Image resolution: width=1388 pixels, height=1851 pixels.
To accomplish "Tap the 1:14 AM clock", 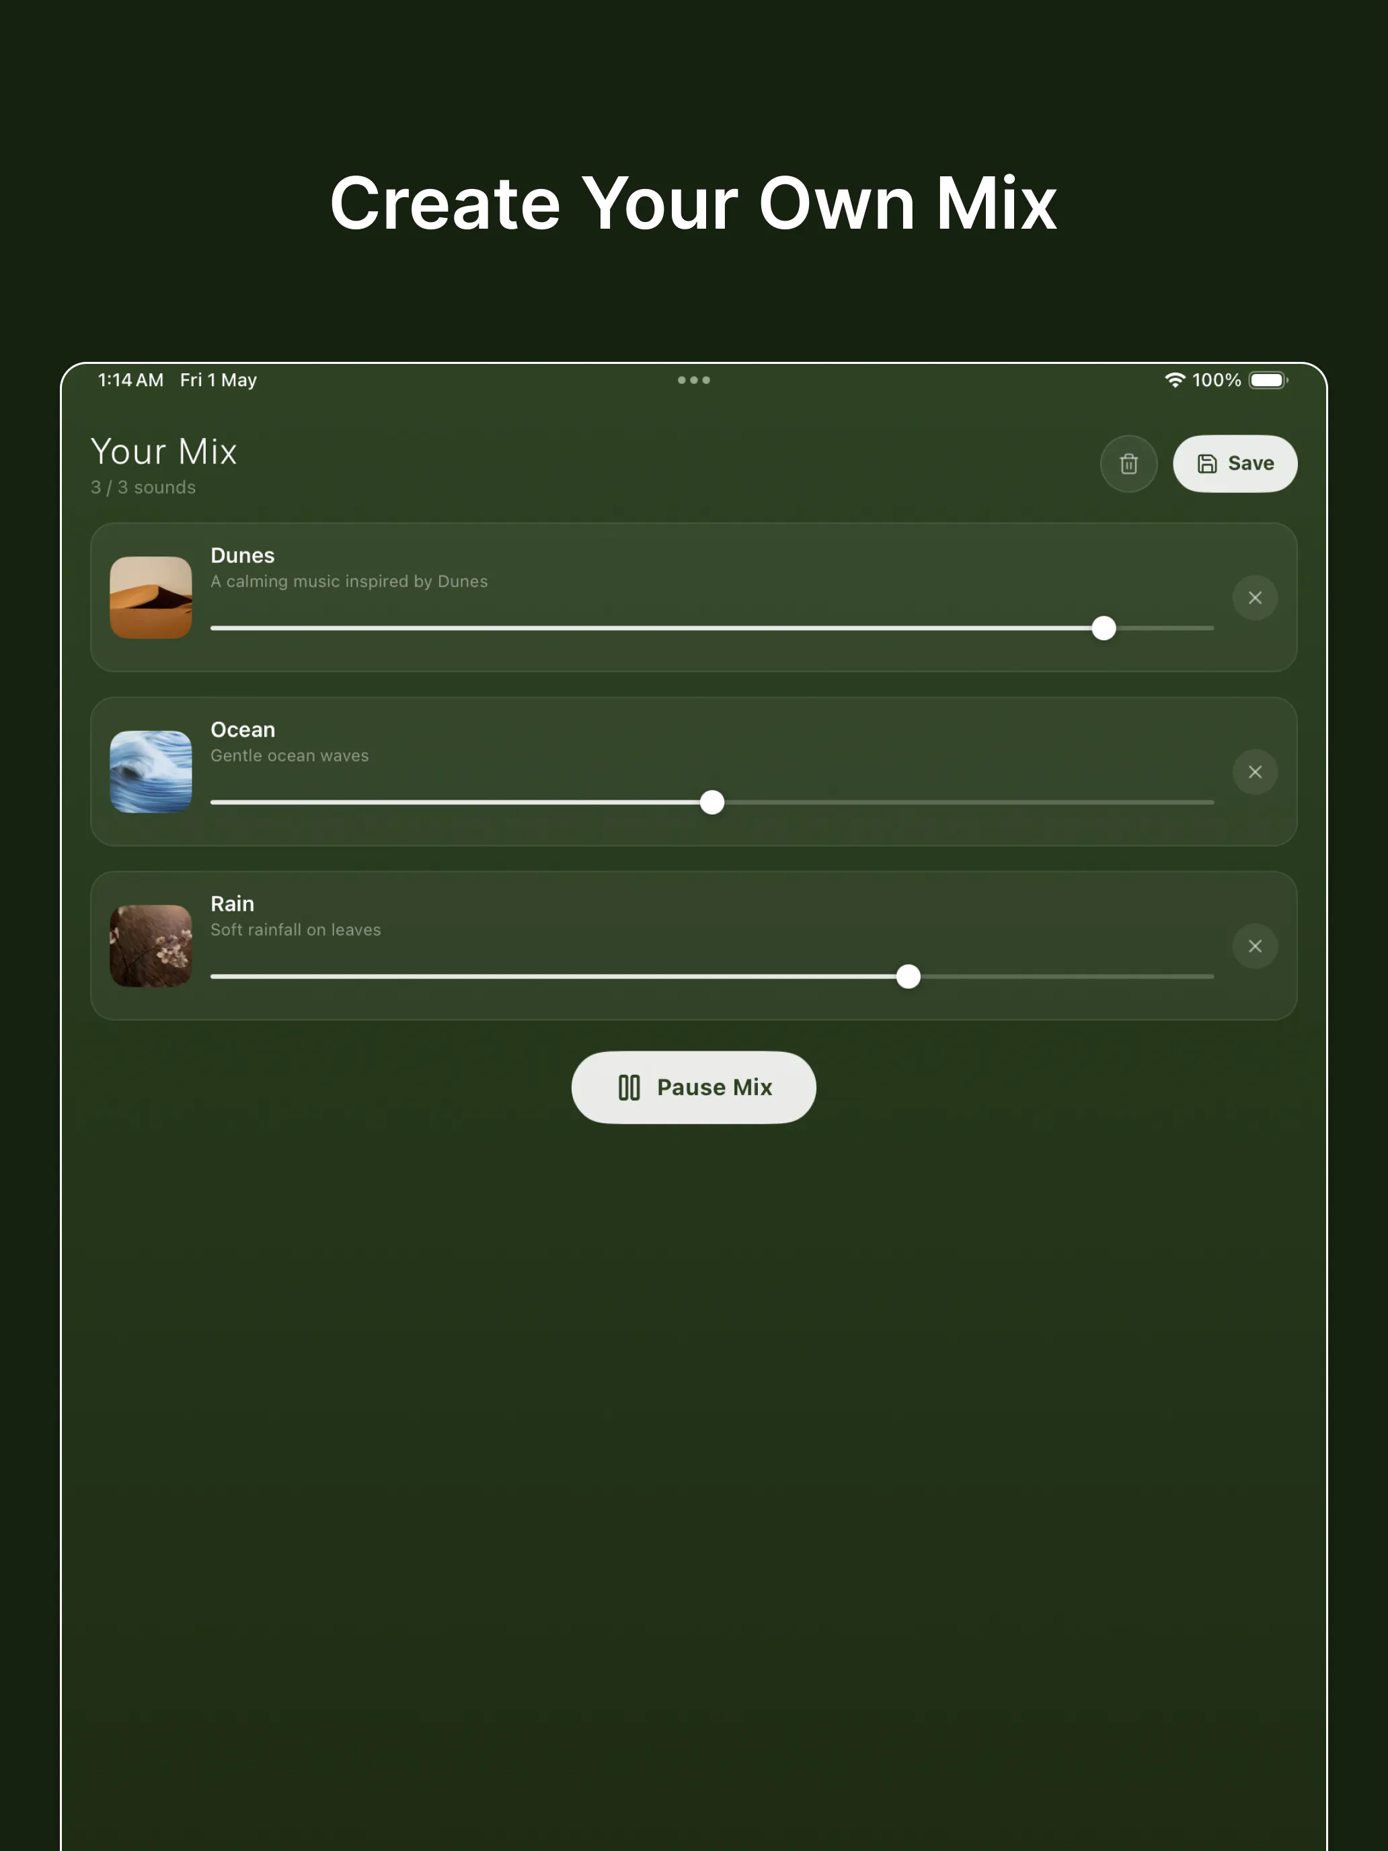I will (x=130, y=380).
